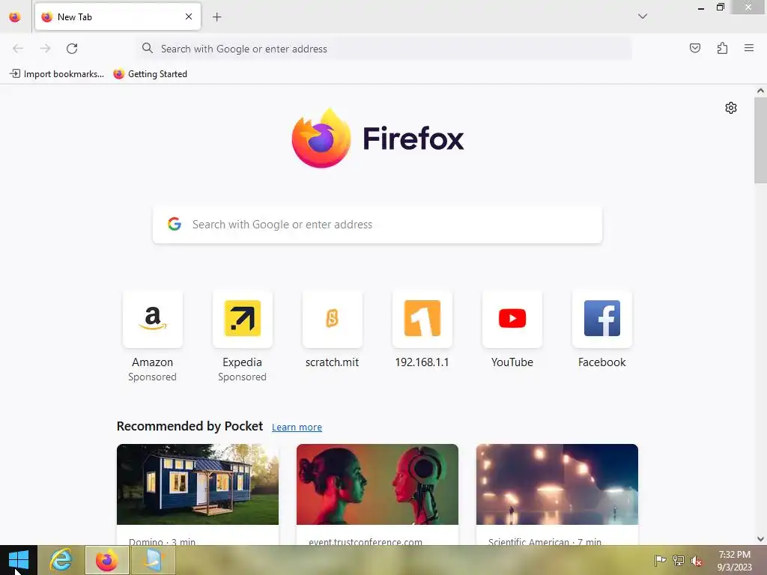The width and height of the screenshot is (767, 575).
Task: Click the page vertical scrollbar thumb
Action: (x=760, y=140)
